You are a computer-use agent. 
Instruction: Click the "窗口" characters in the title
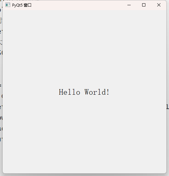click(x=28, y=5)
